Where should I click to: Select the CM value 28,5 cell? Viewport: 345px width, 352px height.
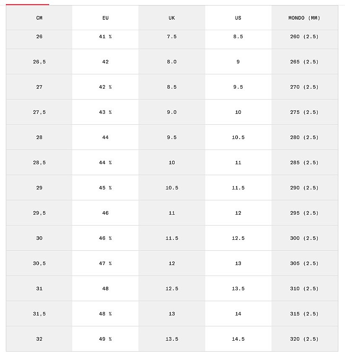(x=39, y=163)
